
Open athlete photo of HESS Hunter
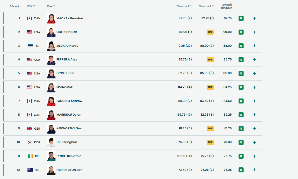click(x=51, y=73)
